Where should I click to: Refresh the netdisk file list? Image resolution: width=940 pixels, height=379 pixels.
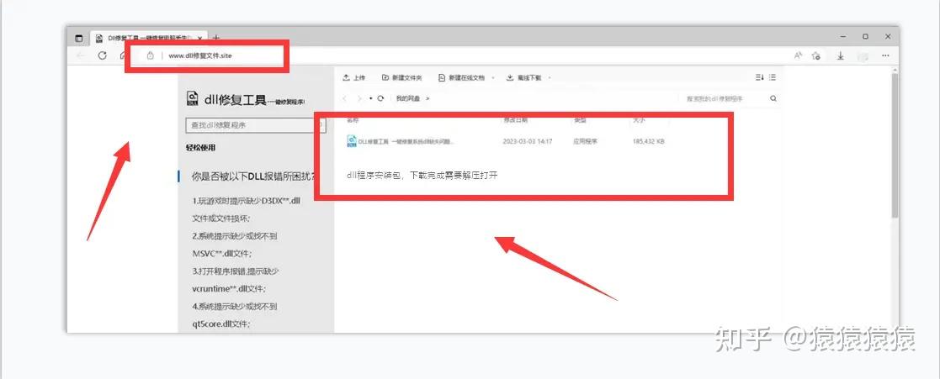380,98
